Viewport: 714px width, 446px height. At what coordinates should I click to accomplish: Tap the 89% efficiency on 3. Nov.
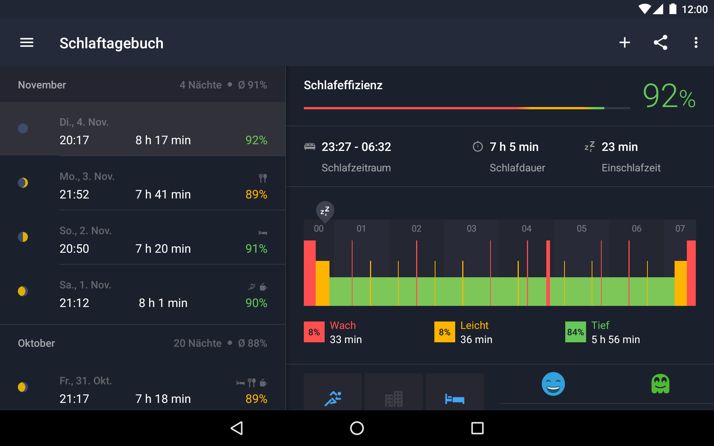[x=256, y=194]
